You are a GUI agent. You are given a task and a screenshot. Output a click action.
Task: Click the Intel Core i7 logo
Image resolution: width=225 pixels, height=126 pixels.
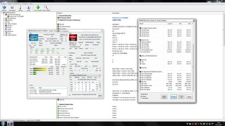pos(34,37)
